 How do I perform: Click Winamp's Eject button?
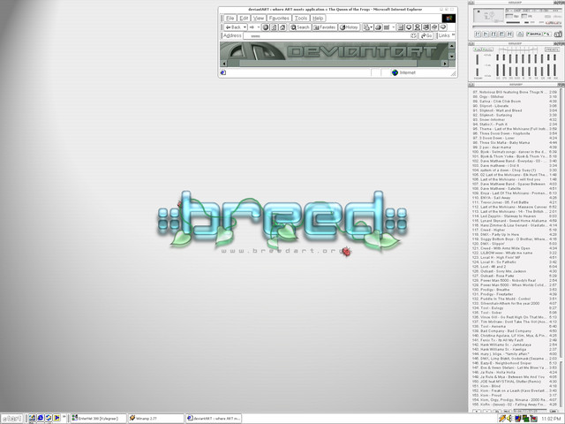click(x=520, y=34)
